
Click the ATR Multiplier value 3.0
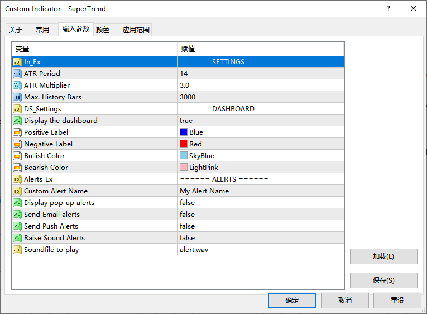click(x=261, y=85)
